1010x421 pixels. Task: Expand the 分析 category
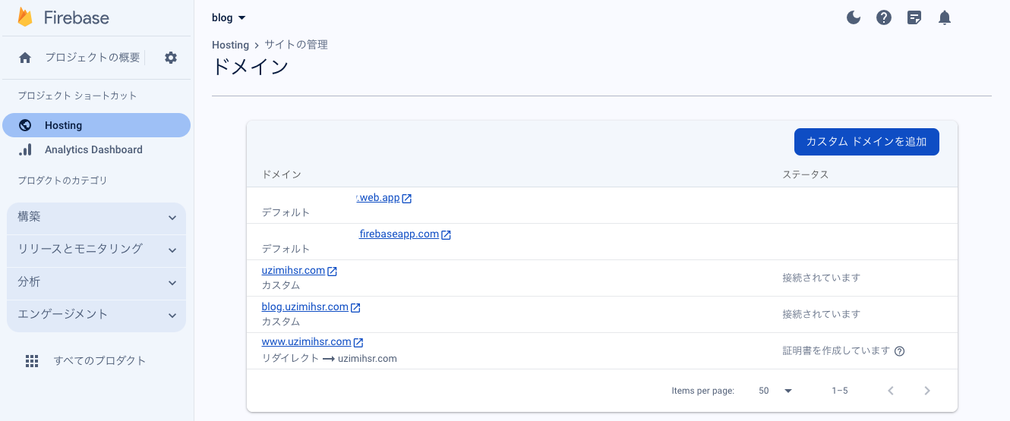pyautogui.click(x=96, y=282)
